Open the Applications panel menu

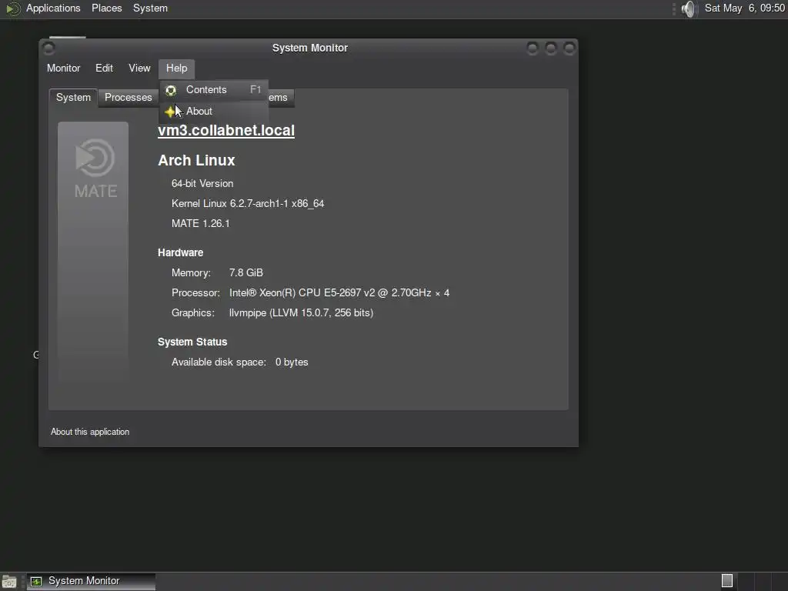coord(53,8)
